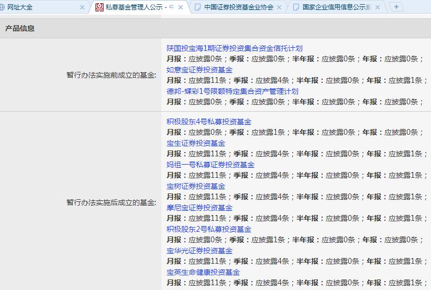Open the 摩尼宝证券投资基金 link
Screen dimensions: 431x290
point(200,208)
